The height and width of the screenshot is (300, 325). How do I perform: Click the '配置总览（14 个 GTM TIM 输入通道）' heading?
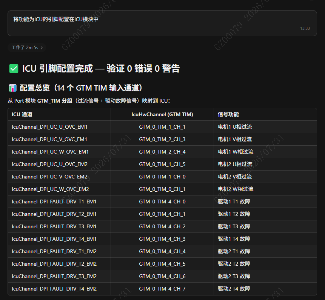click(x=81, y=88)
